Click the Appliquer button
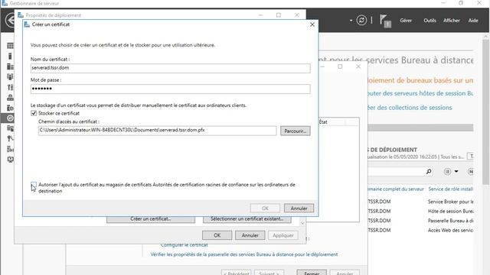Image resolution: width=490 pixels, height=275 pixels. pyautogui.click(x=283, y=235)
